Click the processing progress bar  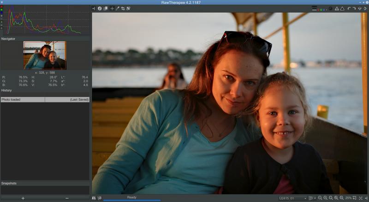coord(132,200)
